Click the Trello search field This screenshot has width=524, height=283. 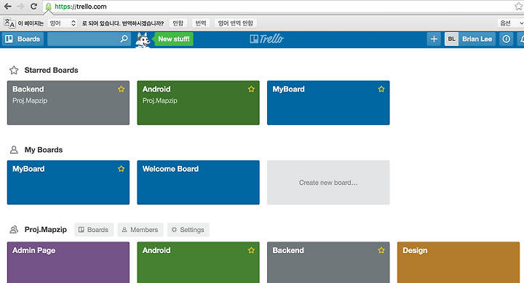click(x=89, y=39)
